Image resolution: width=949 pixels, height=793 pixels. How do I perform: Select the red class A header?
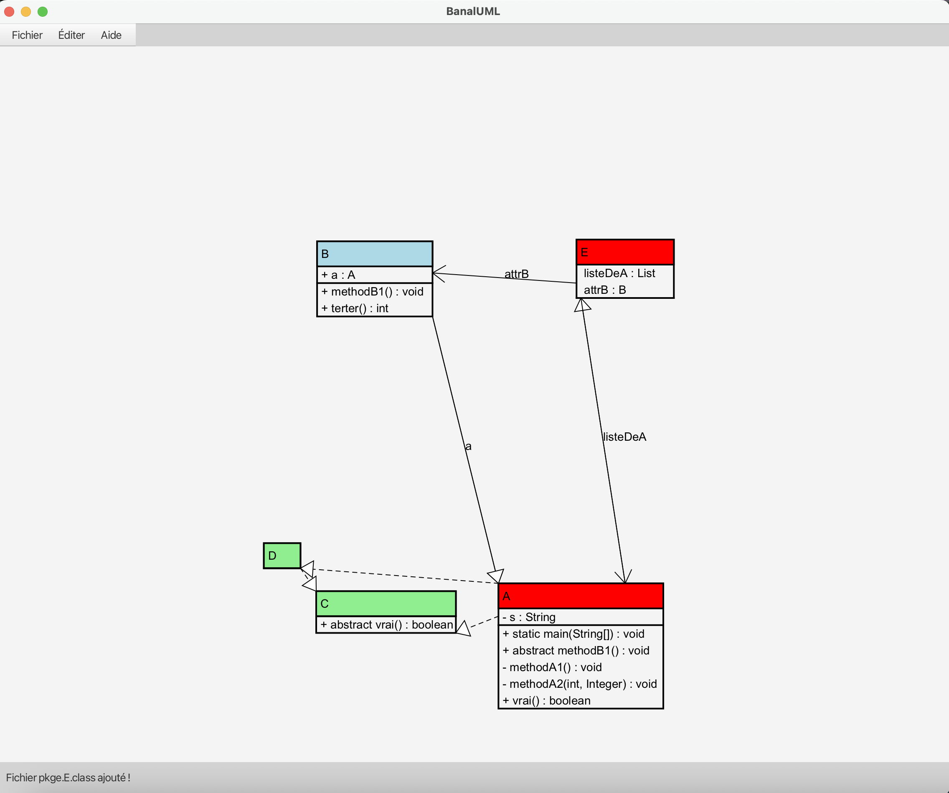(x=580, y=596)
